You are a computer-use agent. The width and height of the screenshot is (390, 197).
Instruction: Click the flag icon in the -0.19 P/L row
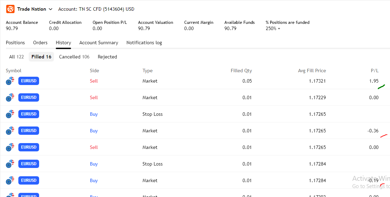point(10,181)
